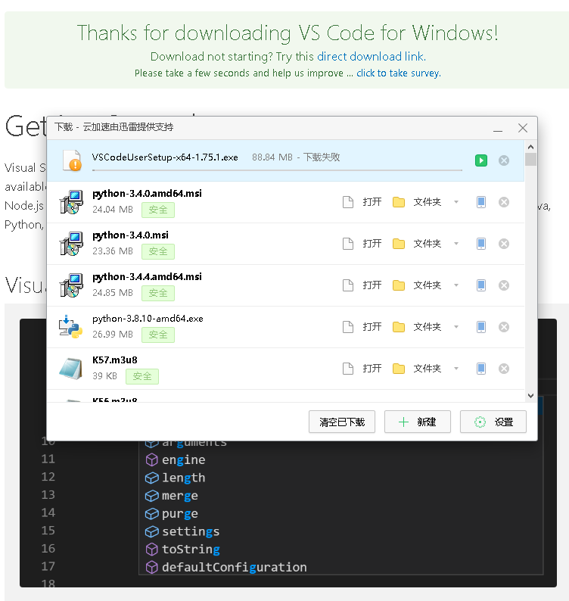Image resolution: width=569 pixels, height=601 pixels.
Task: Remove the failed VSCodeUserSetup-x64-1.75.1.exe entry
Action: point(503,160)
